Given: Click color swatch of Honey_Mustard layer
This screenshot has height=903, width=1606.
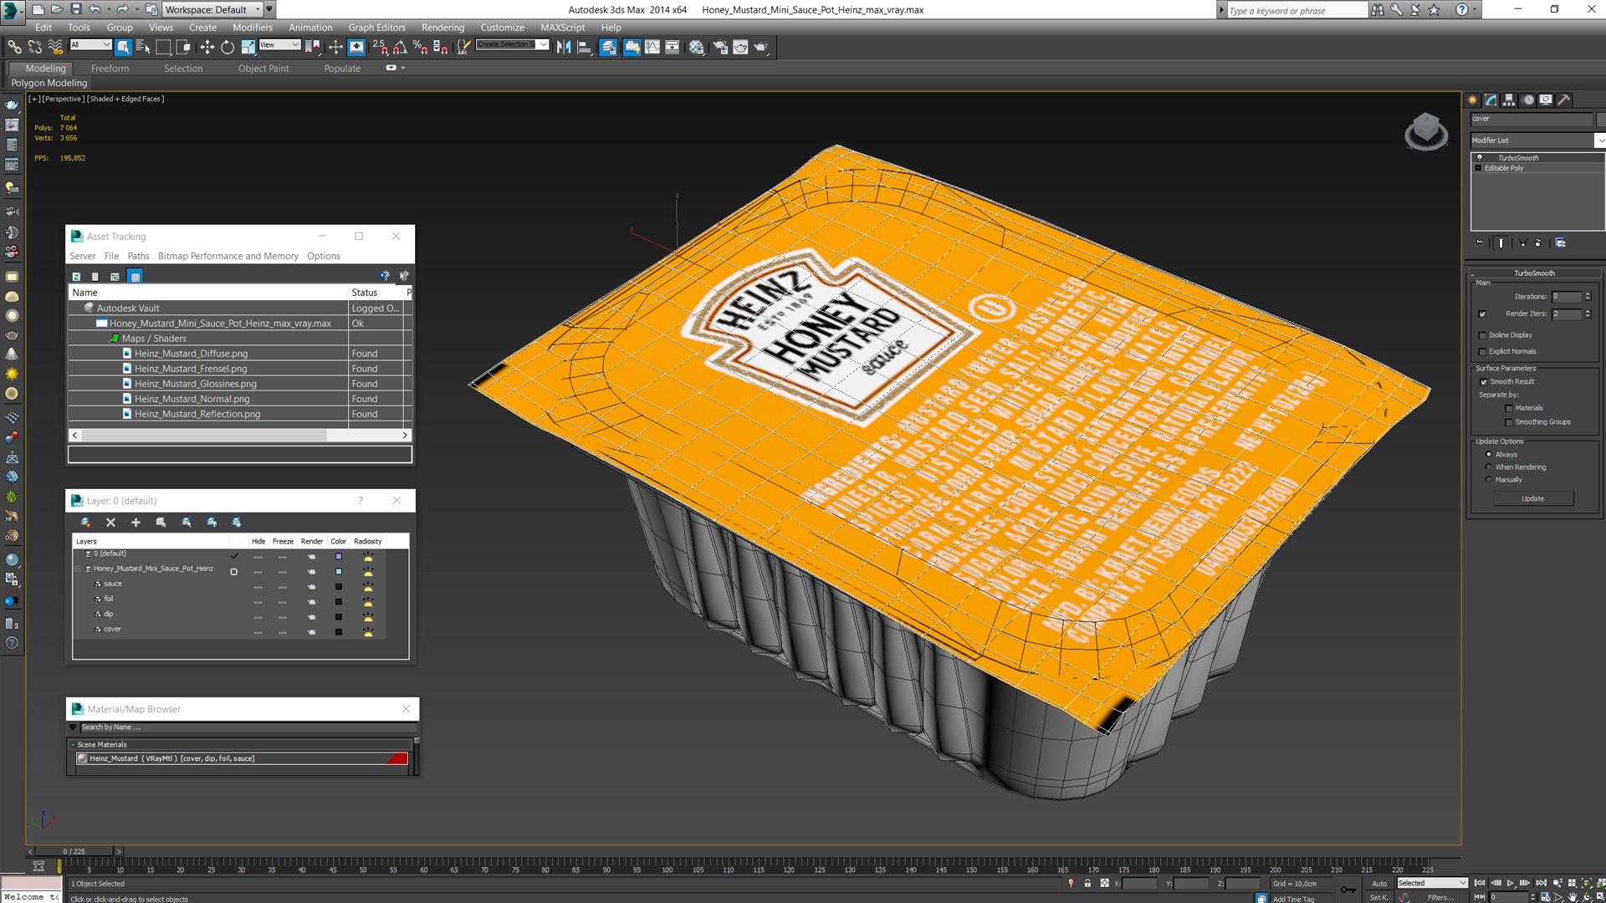Looking at the screenshot, I should pos(339,572).
